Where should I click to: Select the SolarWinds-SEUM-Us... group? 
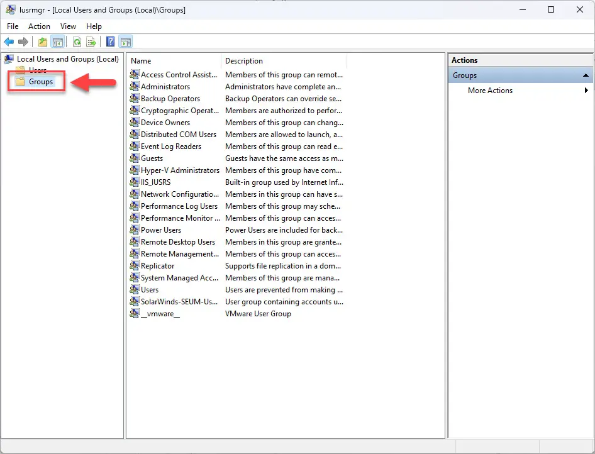pos(179,302)
